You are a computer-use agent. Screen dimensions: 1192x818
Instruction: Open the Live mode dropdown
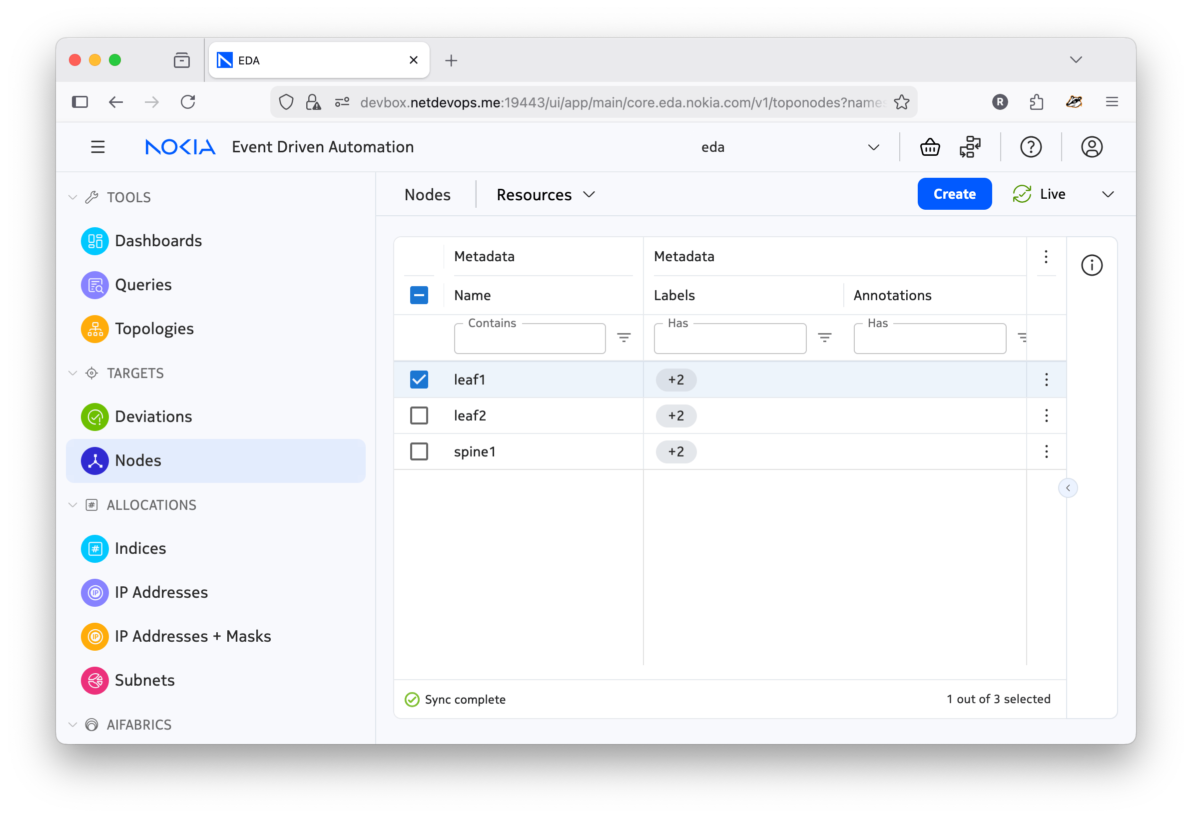pyautogui.click(x=1108, y=194)
